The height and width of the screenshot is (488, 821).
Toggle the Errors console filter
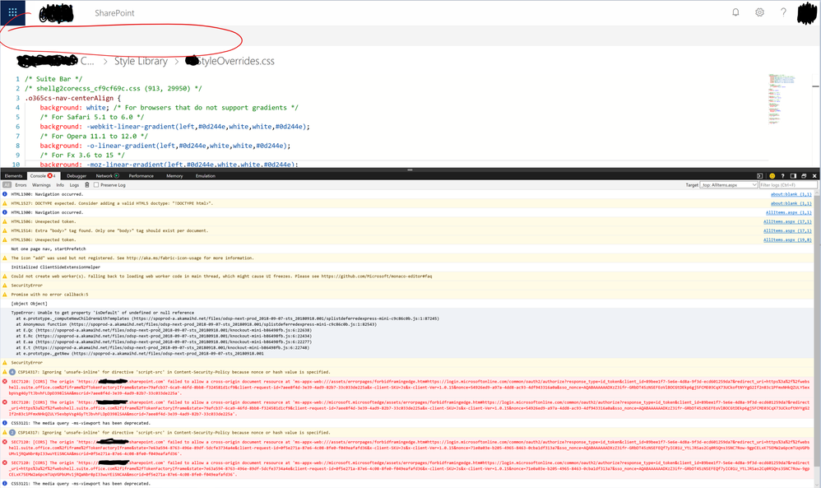(21, 185)
